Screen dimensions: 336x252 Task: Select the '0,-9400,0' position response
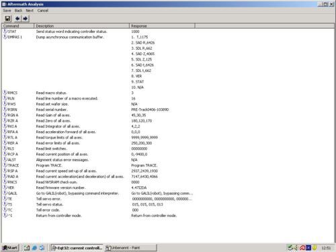pos(139,155)
